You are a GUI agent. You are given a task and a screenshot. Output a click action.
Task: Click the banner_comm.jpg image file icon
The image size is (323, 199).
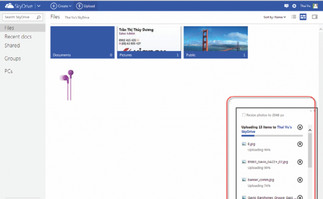[244, 180]
